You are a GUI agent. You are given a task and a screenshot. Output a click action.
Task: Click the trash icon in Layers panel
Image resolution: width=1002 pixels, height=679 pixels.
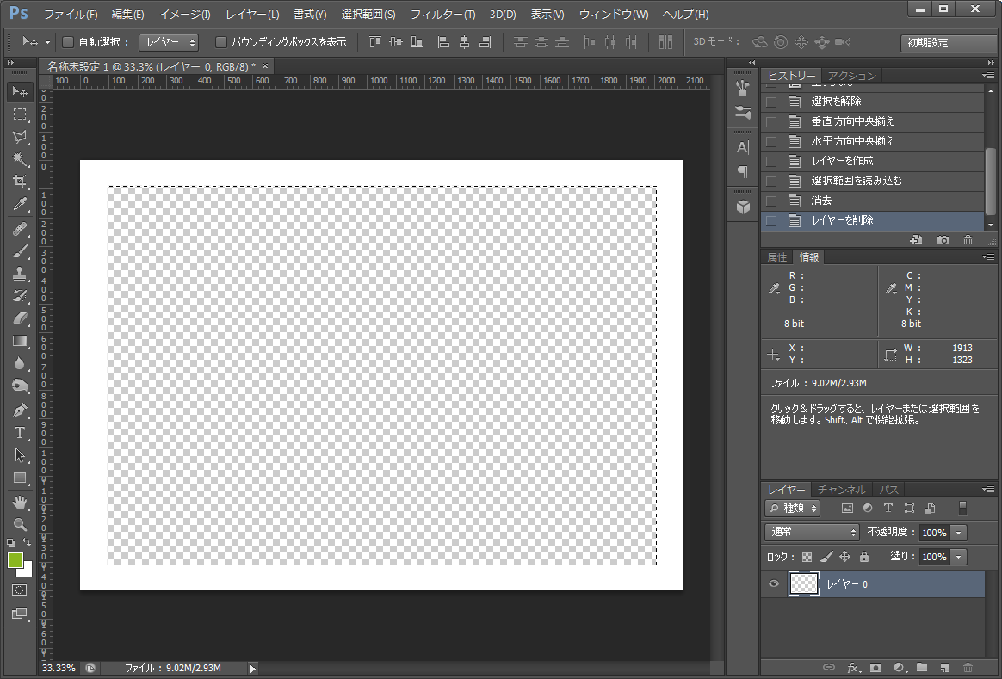point(968,667)
